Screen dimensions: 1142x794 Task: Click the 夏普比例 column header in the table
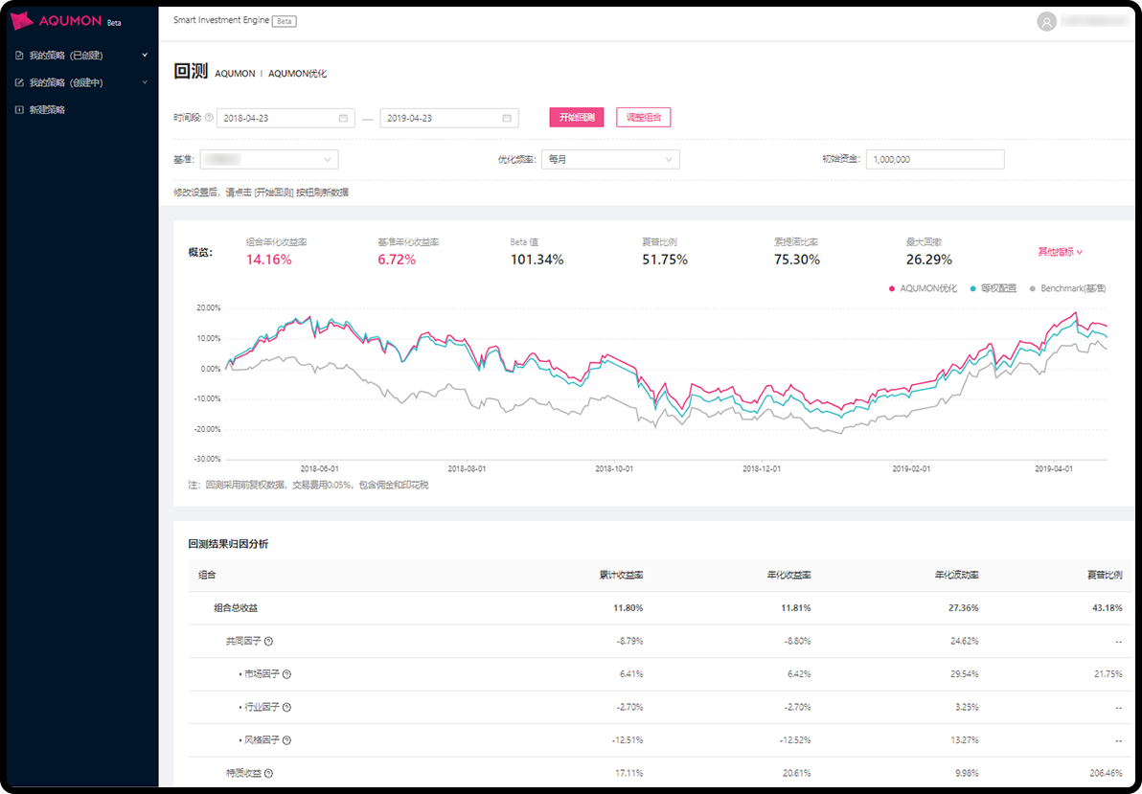[1105, 575]
